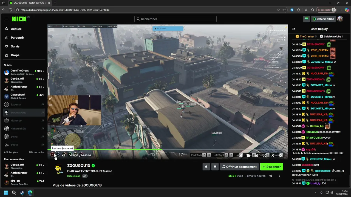Open recommended channel kiro_og
Screen dimensions: 351x197
(24, 182)
